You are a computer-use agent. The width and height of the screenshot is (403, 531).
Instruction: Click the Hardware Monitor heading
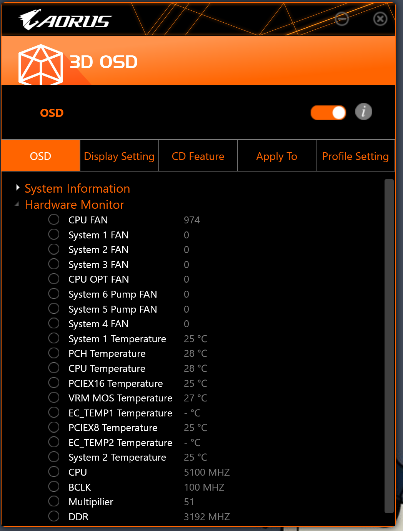75,205
